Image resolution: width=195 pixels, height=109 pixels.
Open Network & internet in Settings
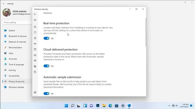point(17,42)
